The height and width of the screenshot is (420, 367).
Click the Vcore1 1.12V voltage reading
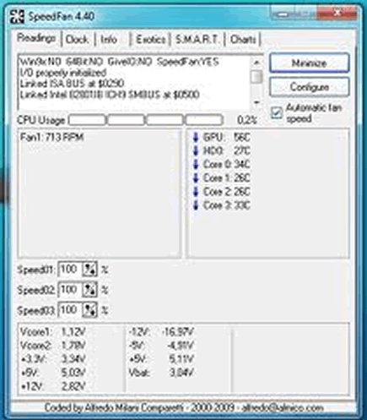pos(52,332)
